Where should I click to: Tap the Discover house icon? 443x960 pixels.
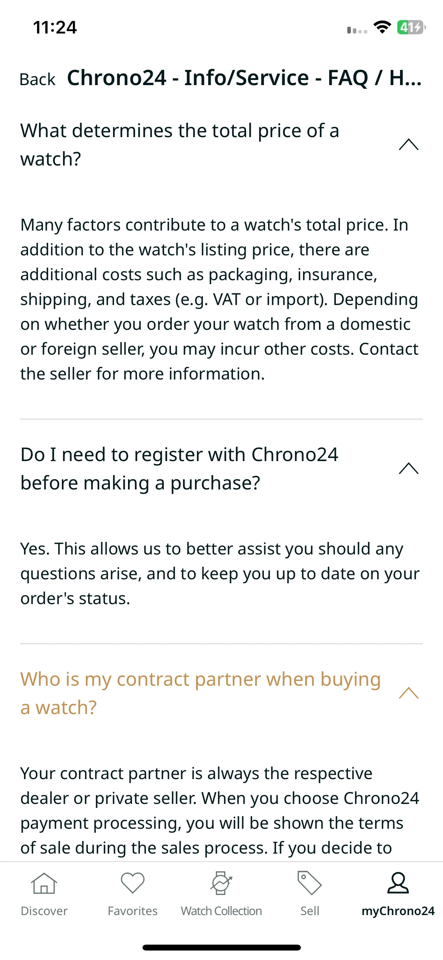coord(44,883)
